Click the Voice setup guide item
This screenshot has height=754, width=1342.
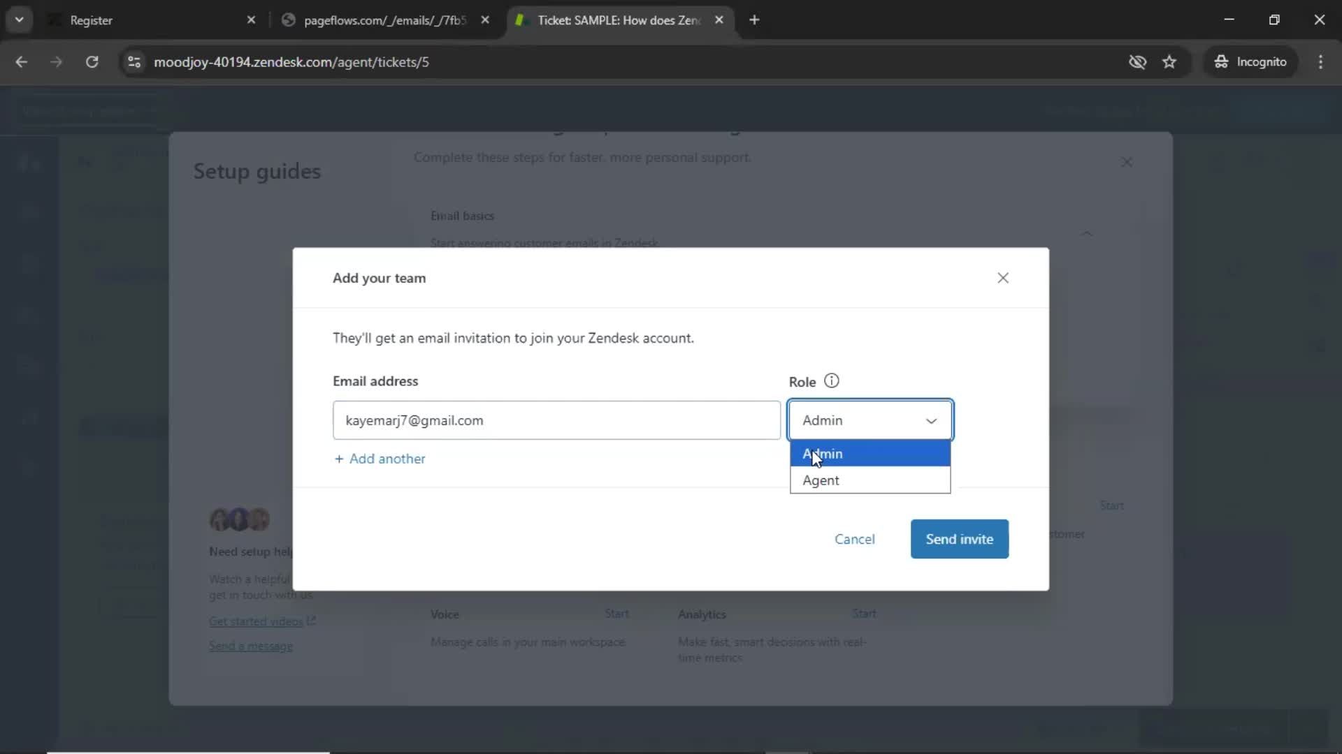(x=531, y=628)
